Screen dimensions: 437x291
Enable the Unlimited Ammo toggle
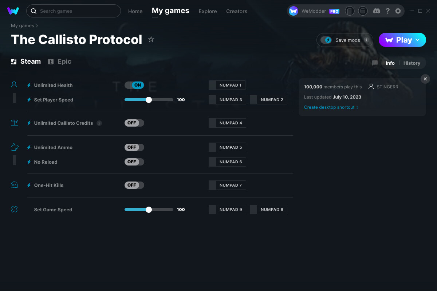134,147
